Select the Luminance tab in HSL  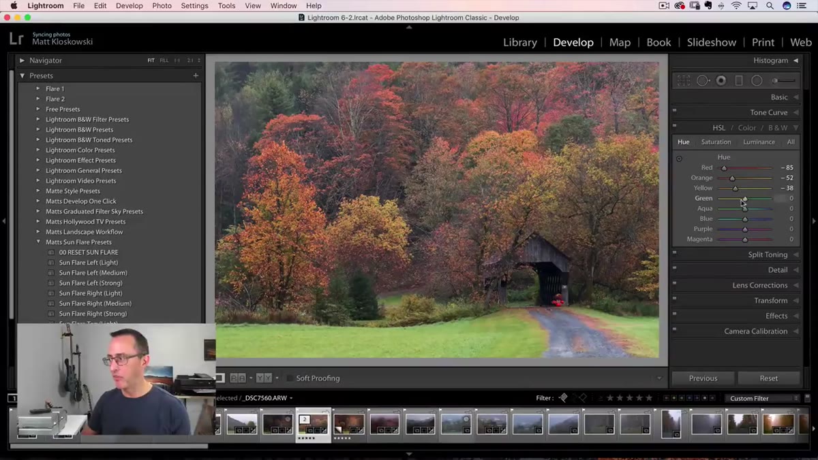point(759,142)
